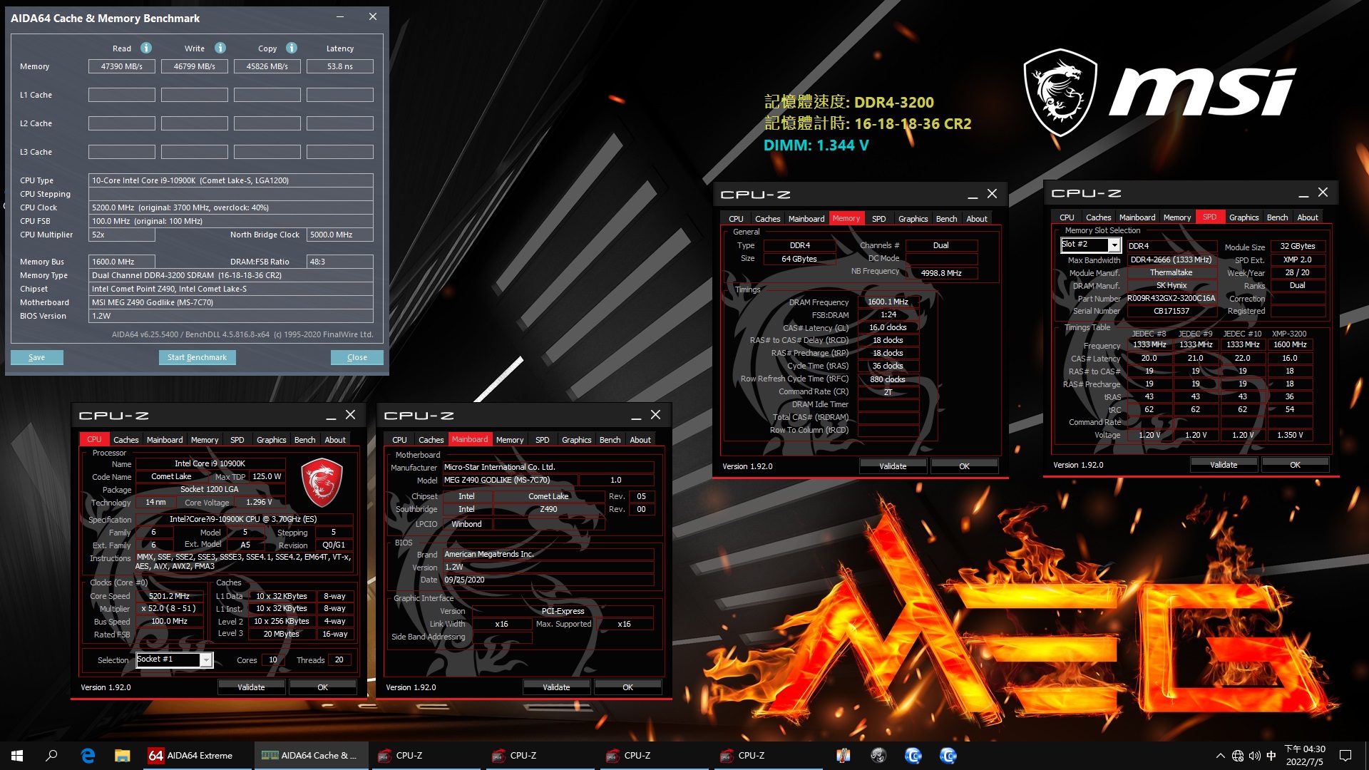
Task: Open Graphics tab in CPU-Z Memory window
Action: coord(913,219)
